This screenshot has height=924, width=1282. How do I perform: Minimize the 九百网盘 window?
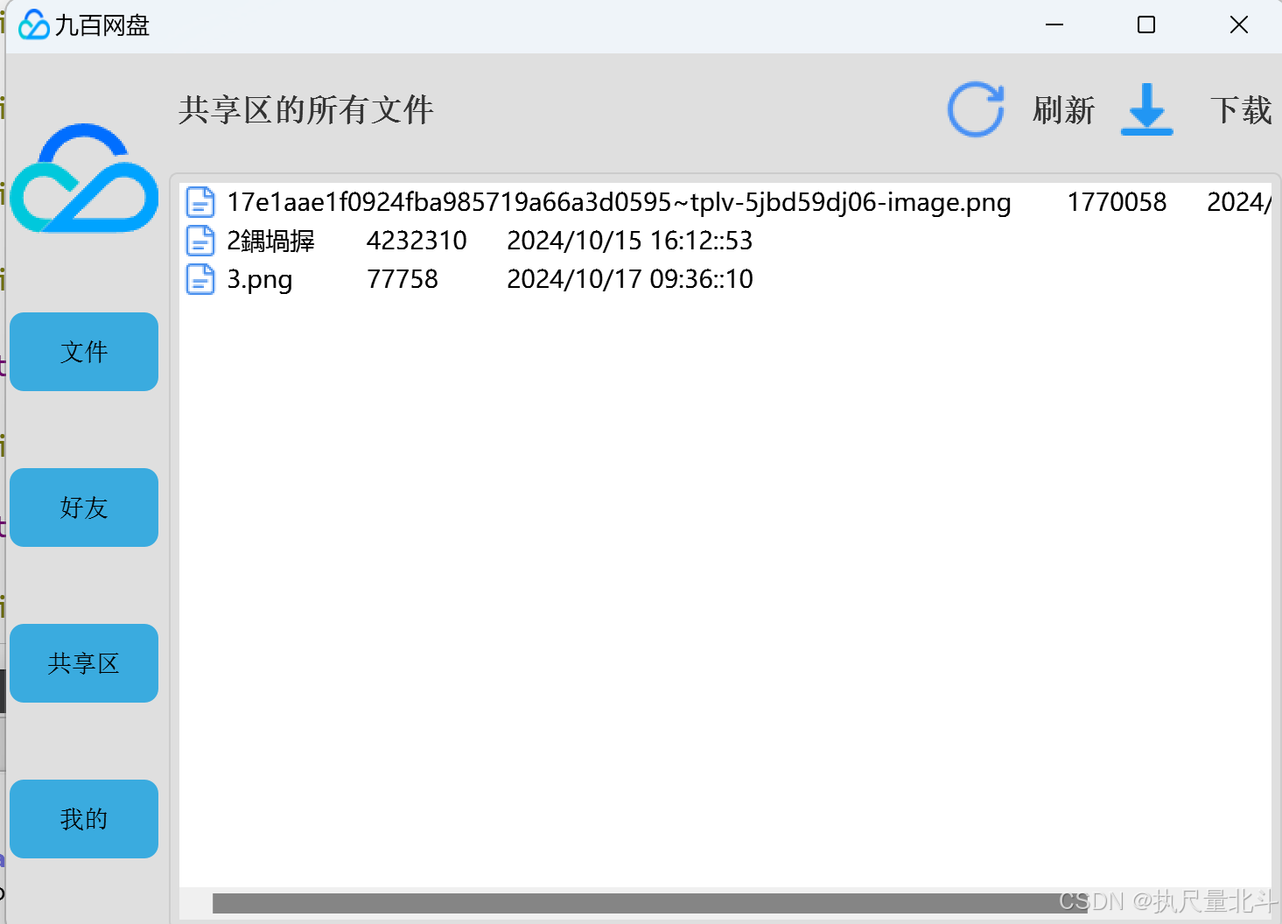pyautogui.click(x=1054, y=24)
